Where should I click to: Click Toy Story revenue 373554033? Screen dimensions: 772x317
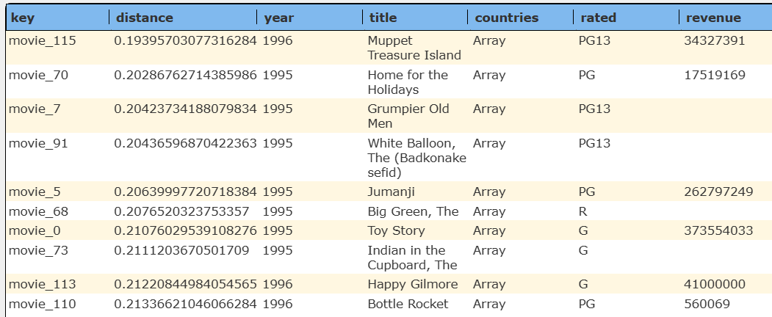(x=718, y=230)
